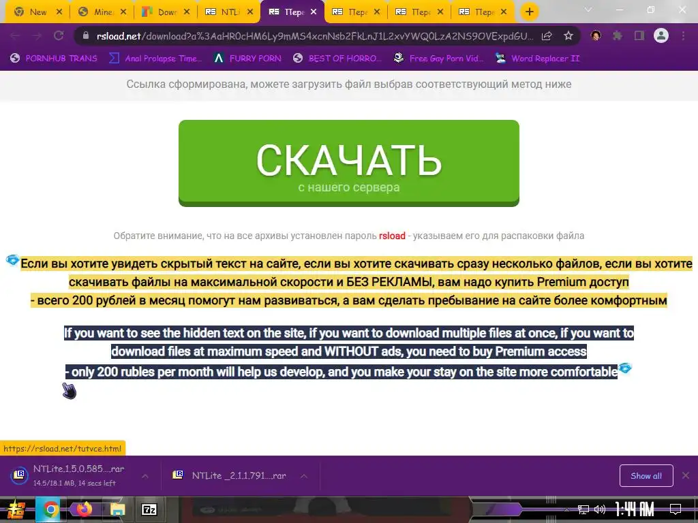Screen dimensions: 698x523
Task: Click the diamond icon after 'more comfortable'
Action: [625, 368]
